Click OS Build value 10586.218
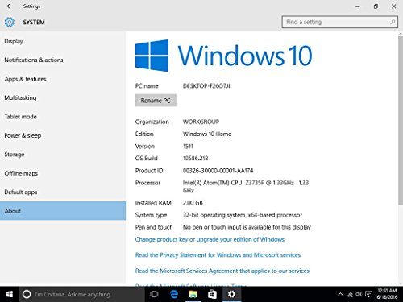Viewport: 403px width, 302px height. (x=196, y=159)
